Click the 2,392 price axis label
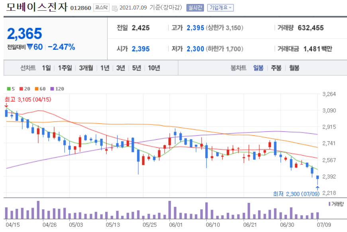Screen dimensions: 347x232 [x=329, y=177]
